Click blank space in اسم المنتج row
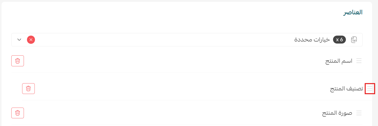 [x=175, y=61]
